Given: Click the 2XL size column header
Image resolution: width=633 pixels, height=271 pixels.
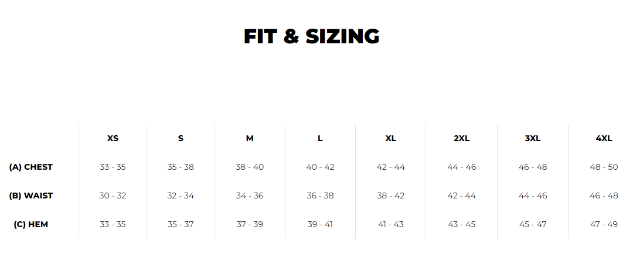Looking at the screenshot, I should click(x=461, y=139).
